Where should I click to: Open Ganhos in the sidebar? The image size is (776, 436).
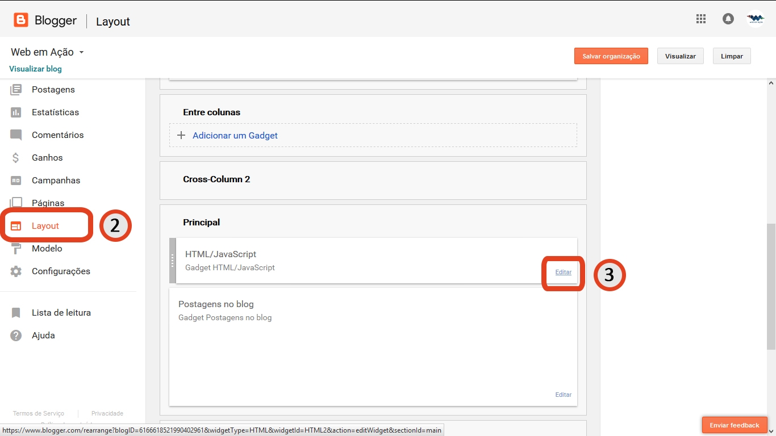click(x=47, y=158)
